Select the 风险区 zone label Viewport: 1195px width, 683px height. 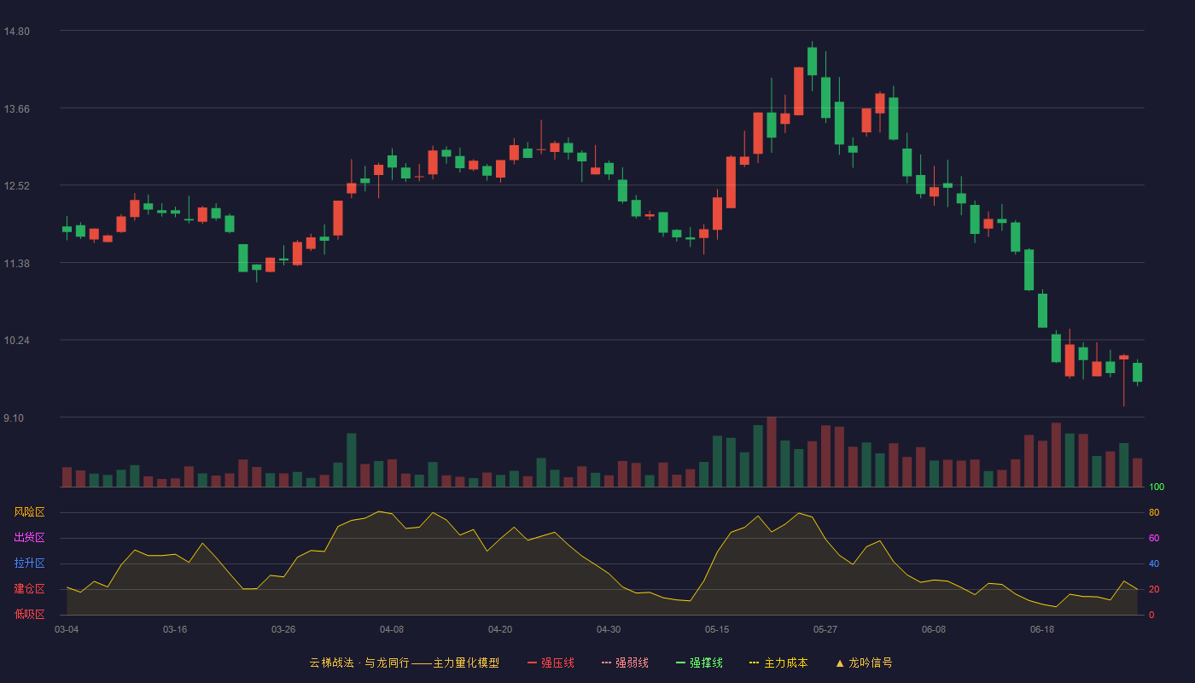point(29,512)
